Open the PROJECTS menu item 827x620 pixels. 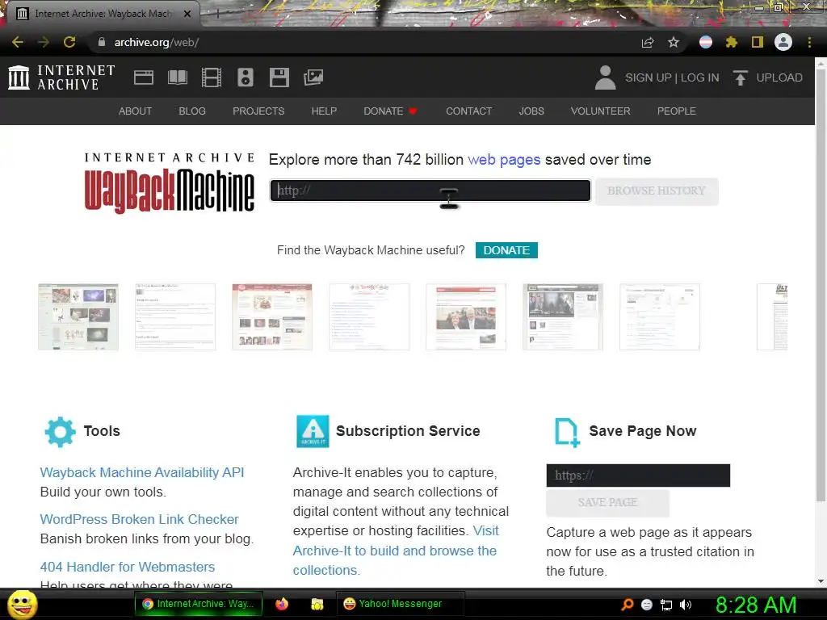[x=258, y=111]
